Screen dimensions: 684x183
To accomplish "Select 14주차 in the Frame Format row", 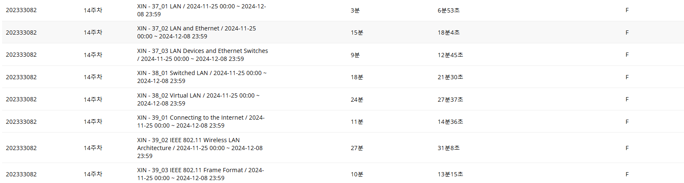I will tap(93, 174).
